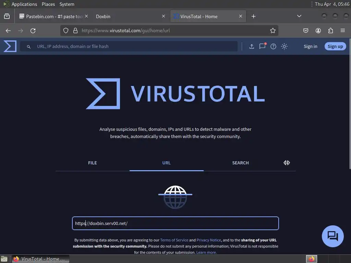Click the clock showing Thu Apr 4, 05:46
351x263 pixels.
click(332, 4)
